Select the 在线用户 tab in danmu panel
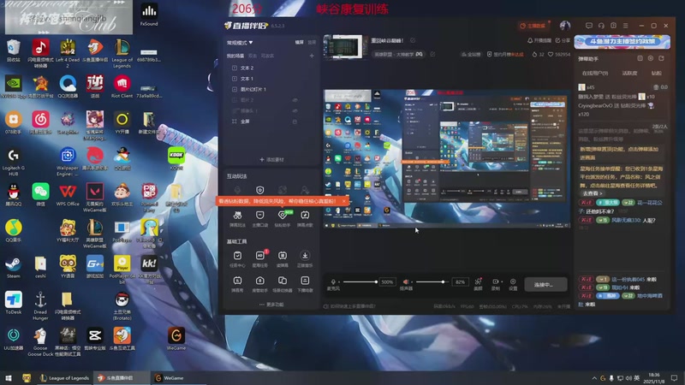 [x=595, y=74]
